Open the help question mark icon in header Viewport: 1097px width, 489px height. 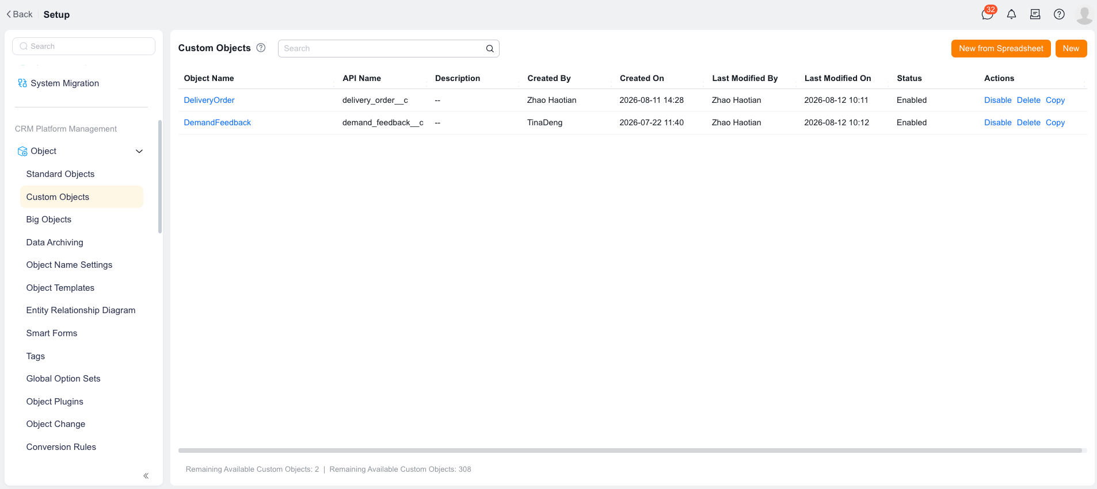[x=1059, y=14]
